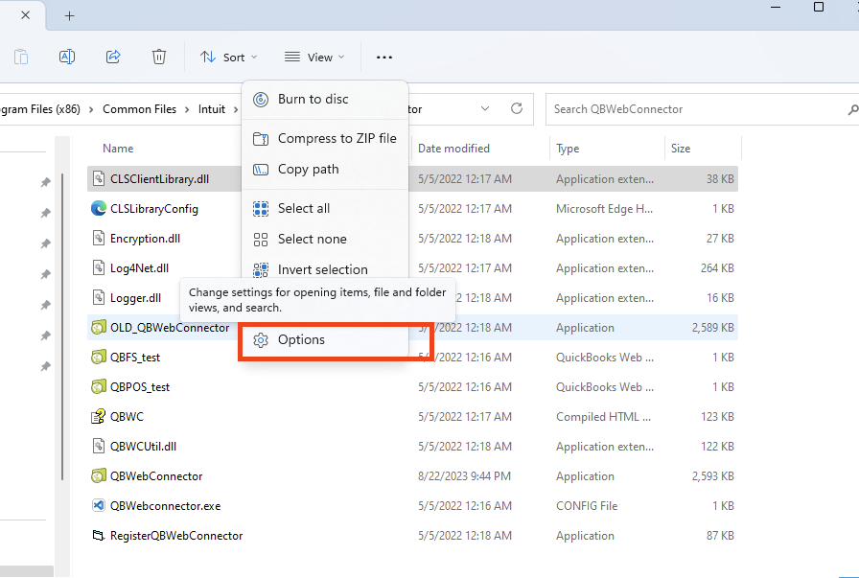Open the Sort dropdown

pos(228,57)
